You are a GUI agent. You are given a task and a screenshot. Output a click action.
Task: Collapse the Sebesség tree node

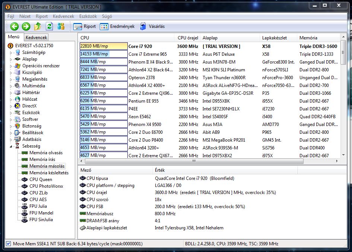coord(11,147)
